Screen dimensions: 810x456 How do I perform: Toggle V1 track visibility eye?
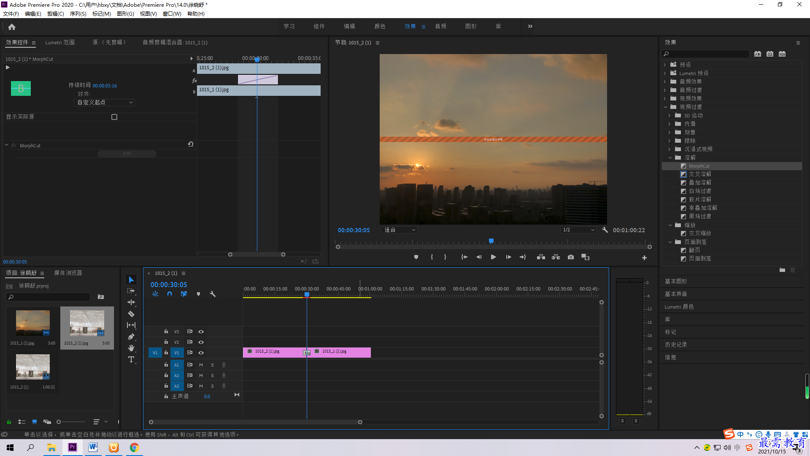(201, 353)
